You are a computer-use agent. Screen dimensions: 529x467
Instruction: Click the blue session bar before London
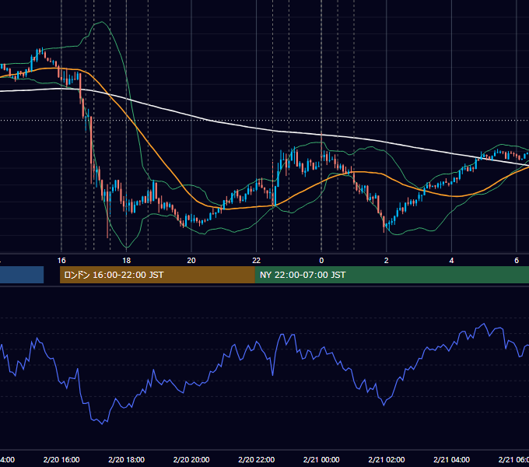(x=22, y=275)
